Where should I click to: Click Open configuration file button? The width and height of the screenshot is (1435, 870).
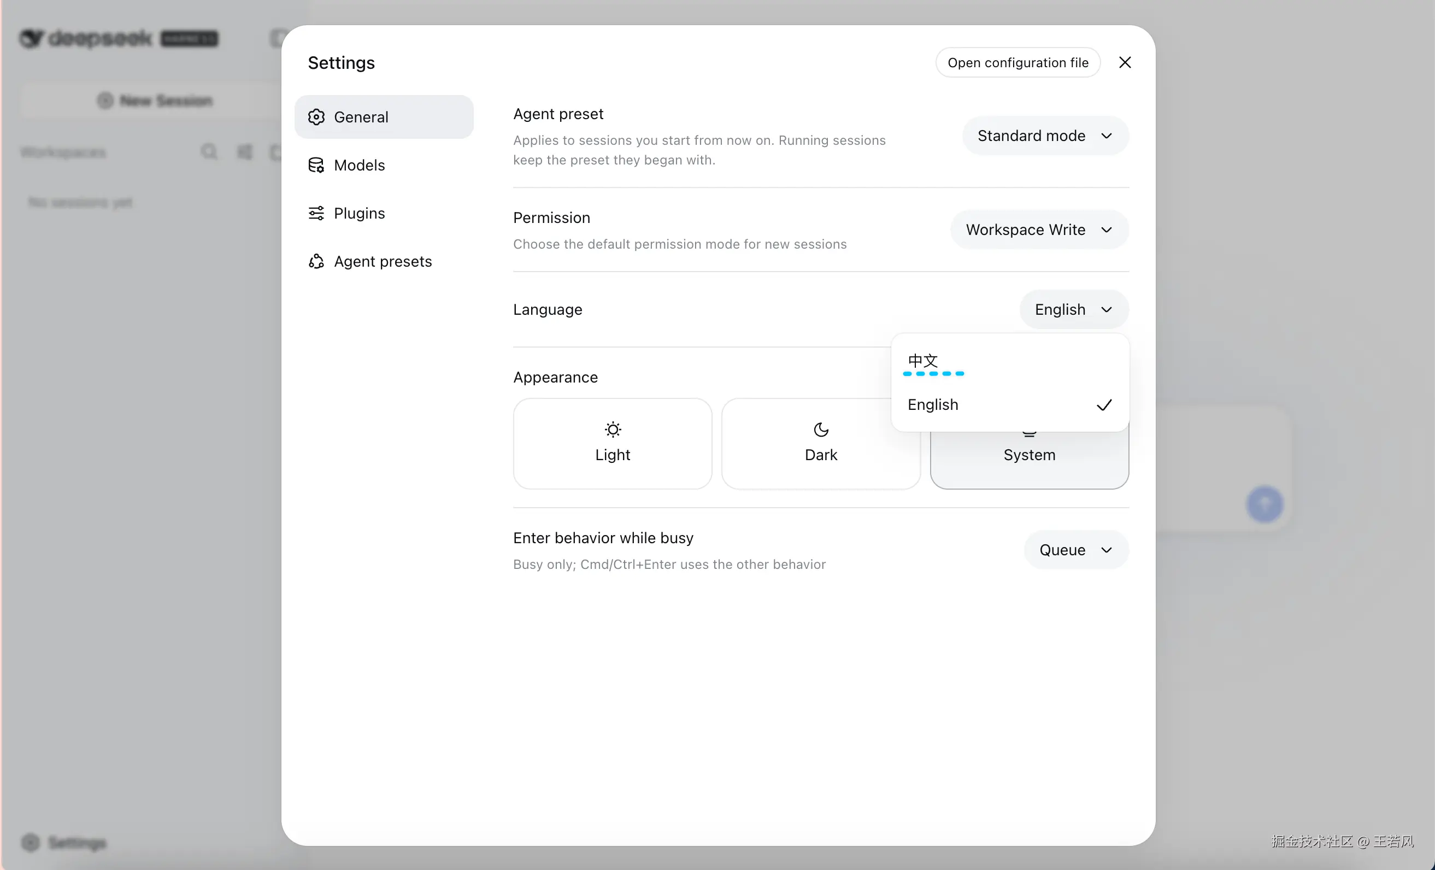click(x=1018, y=62)
